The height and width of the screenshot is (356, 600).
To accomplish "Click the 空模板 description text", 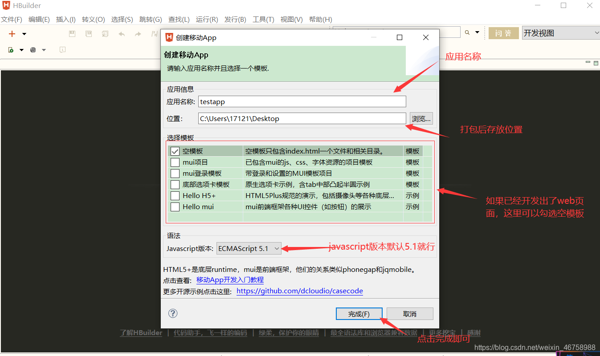I will [x=314, y=151].
